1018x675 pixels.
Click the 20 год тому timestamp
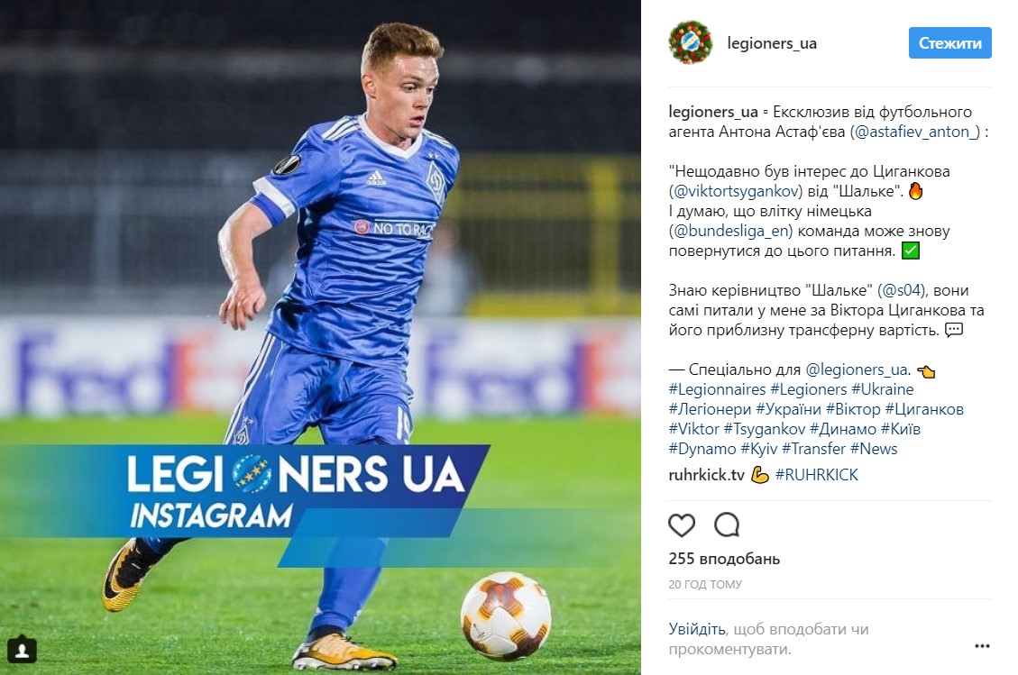tap(705, 584)
